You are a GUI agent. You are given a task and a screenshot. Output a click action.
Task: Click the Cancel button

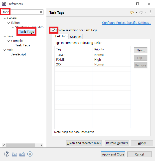[140, 154]
